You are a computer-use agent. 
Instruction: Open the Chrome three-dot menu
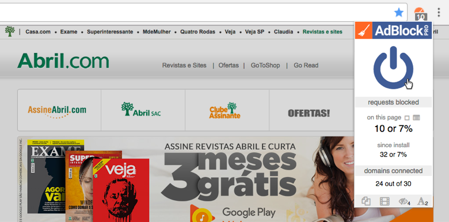439,13
